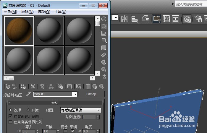Select the 纹理 radio button
207x133 pixels.
tap(10, 110)
